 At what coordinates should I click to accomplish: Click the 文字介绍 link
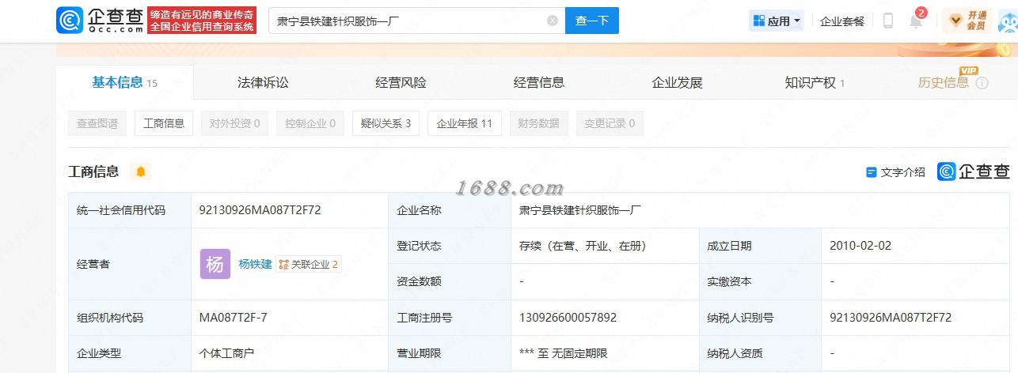902,171
